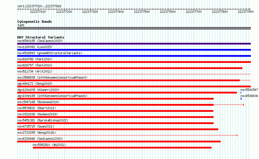259x159 pixels.
Task: Select the nsv1160091 (Lou2015) label
Action: (35, 47)
